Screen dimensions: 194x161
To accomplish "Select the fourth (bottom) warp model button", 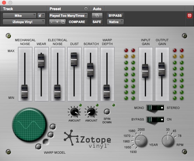I will point(38,147).
